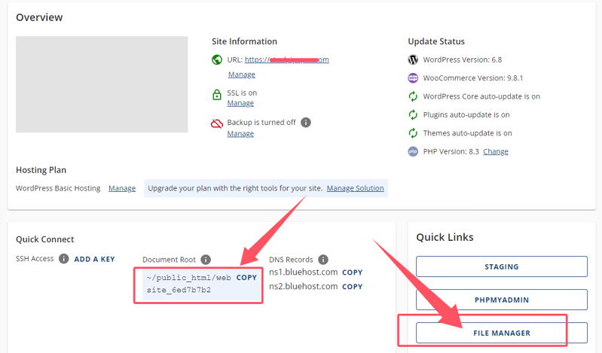Show the DNS Records info tooltip icon
This screenshot has height=353, width=602.
[323, 260]
